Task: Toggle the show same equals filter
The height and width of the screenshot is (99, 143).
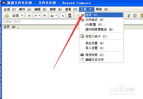Action: pos(45,16)
